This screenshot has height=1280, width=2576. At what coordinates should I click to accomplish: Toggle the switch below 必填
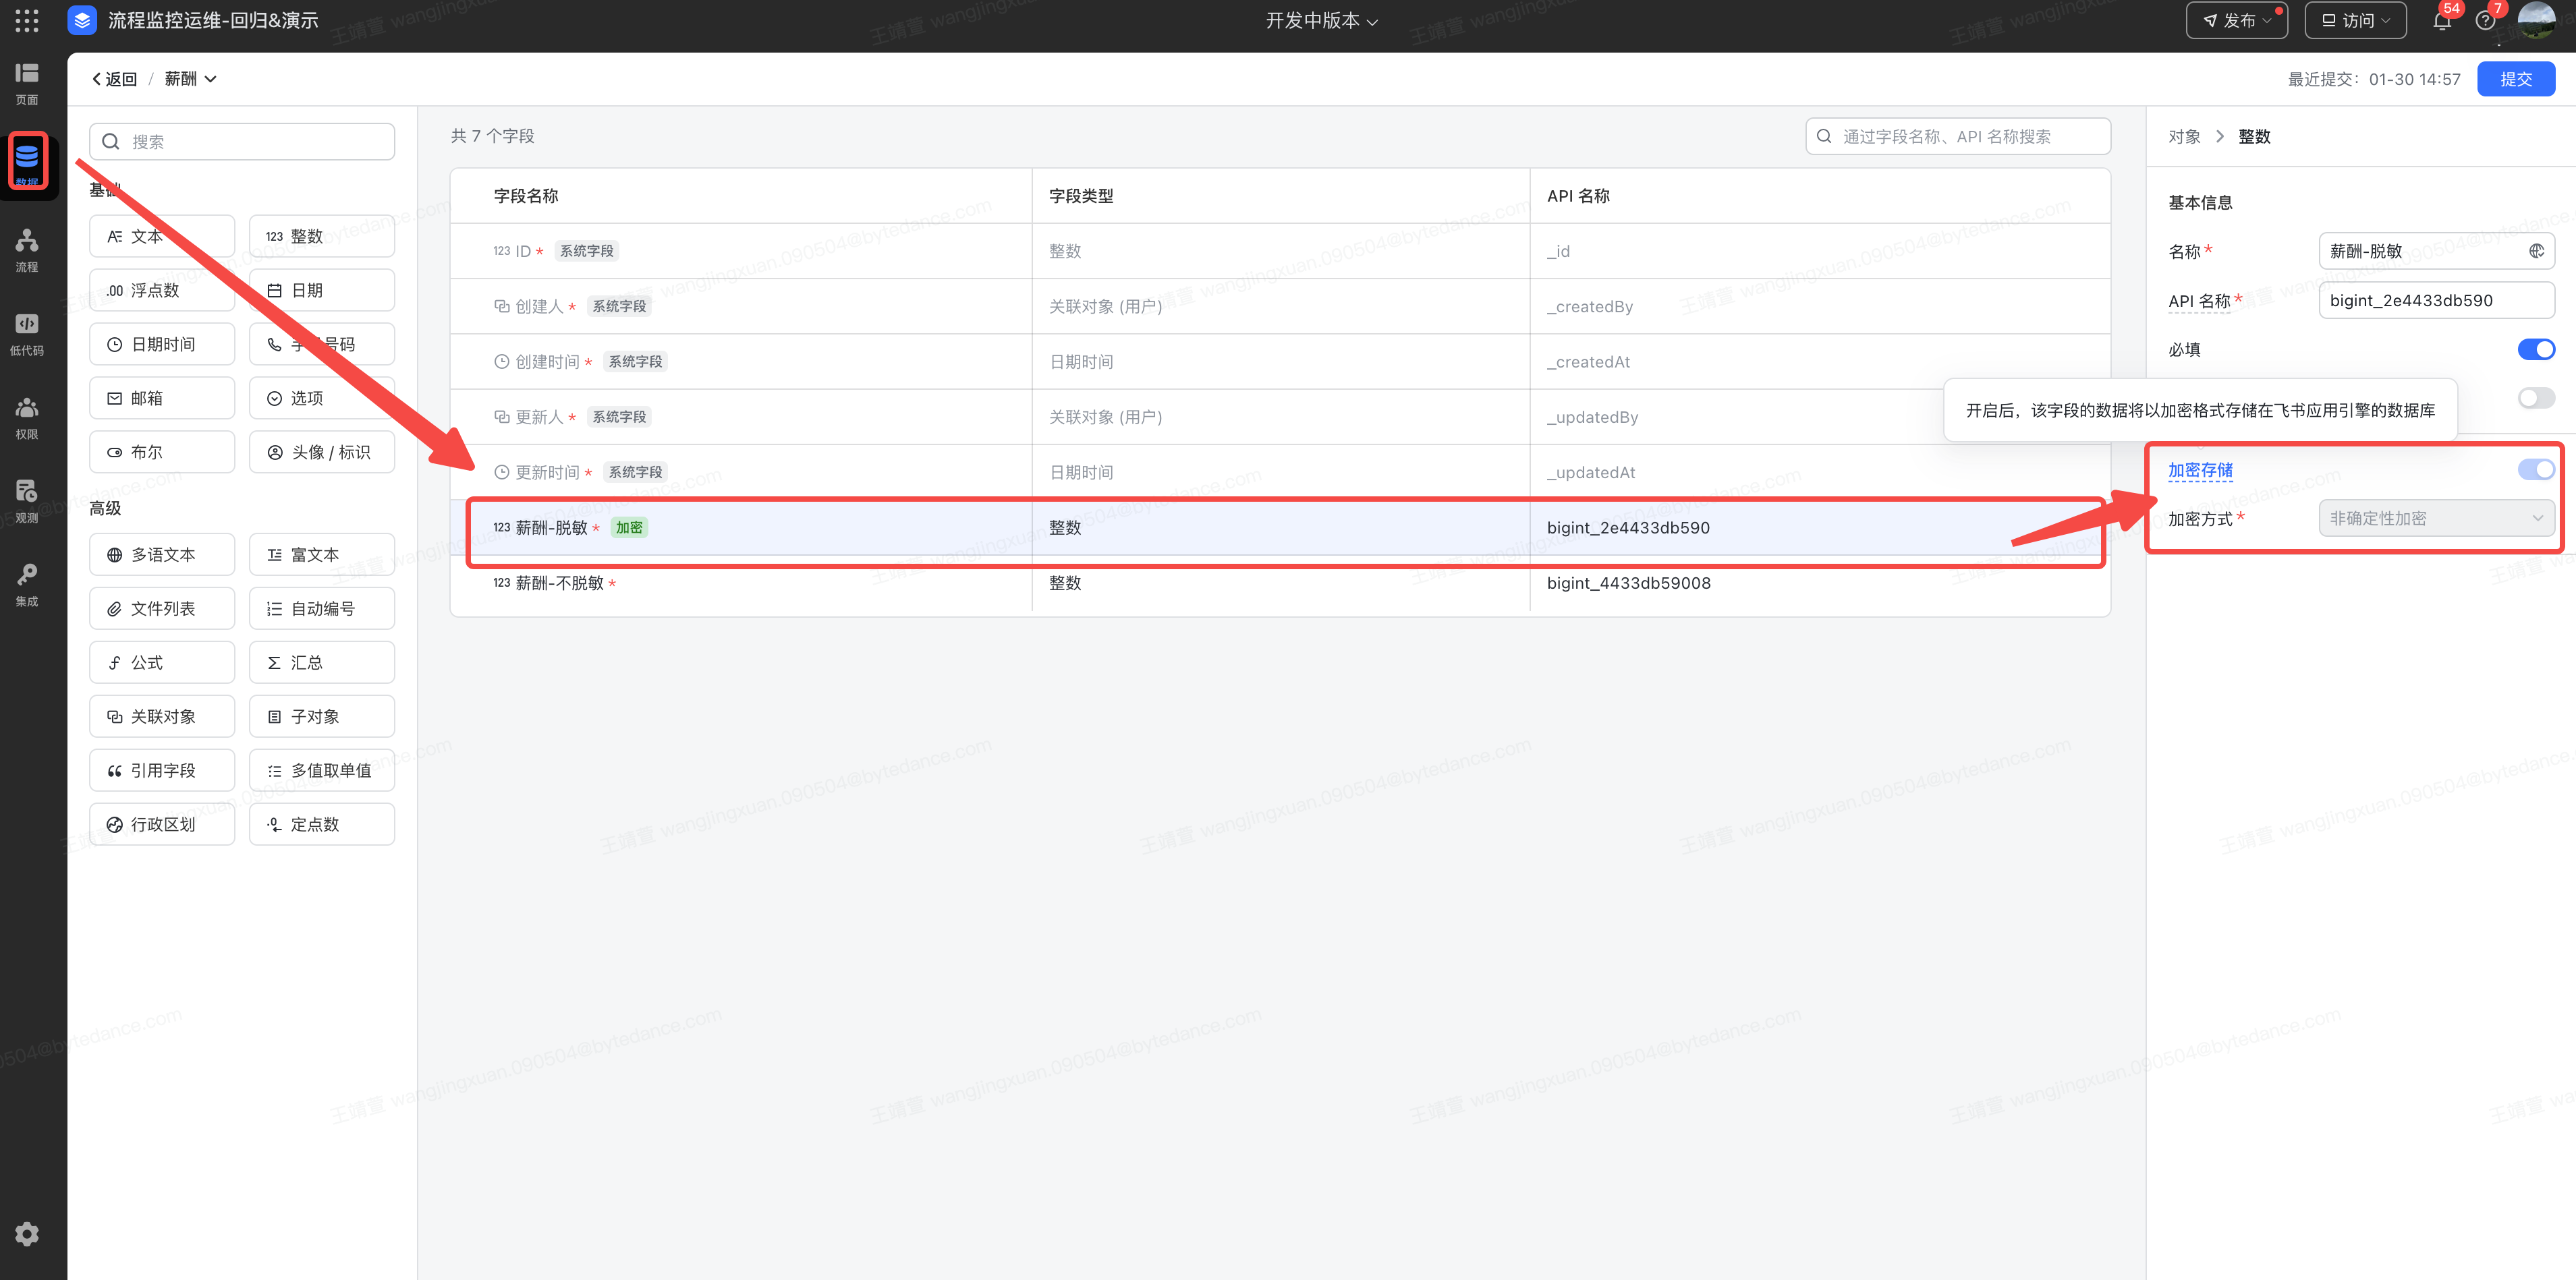click(2536, 398)
